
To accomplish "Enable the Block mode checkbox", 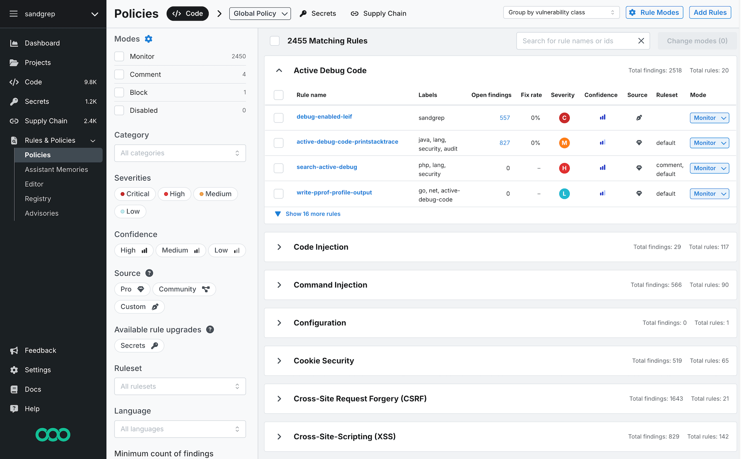I will point(119,92).
